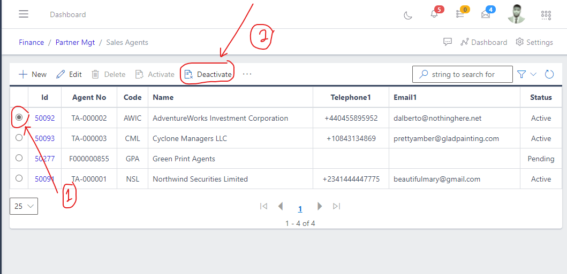This screenshot has width=567, height=274.
Task: Focus the string to search for box
Action: click(463, 74)
